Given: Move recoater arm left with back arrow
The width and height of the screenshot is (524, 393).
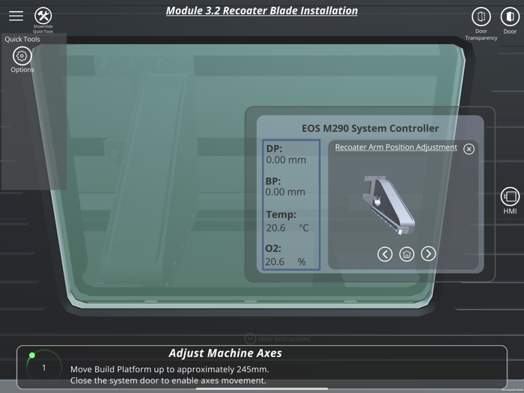Looking at the screenshot, I should 385,254.
